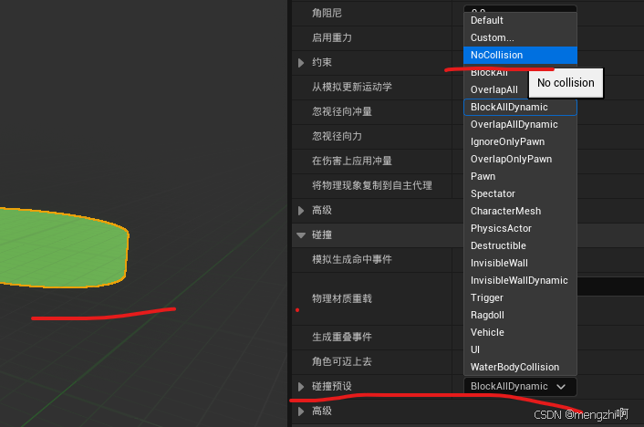Select BlockAllDynamic in dropdown list

pos(520,107)
